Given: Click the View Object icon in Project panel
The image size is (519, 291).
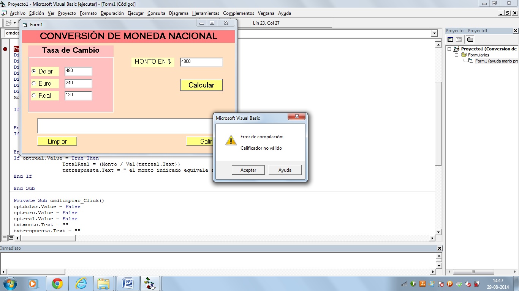Looking at the screenshot, I should pyautogui.click(x=459, y=39).
